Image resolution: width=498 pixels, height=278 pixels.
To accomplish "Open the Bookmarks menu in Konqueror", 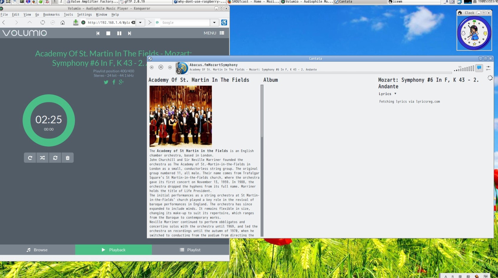I will [51, 15].
